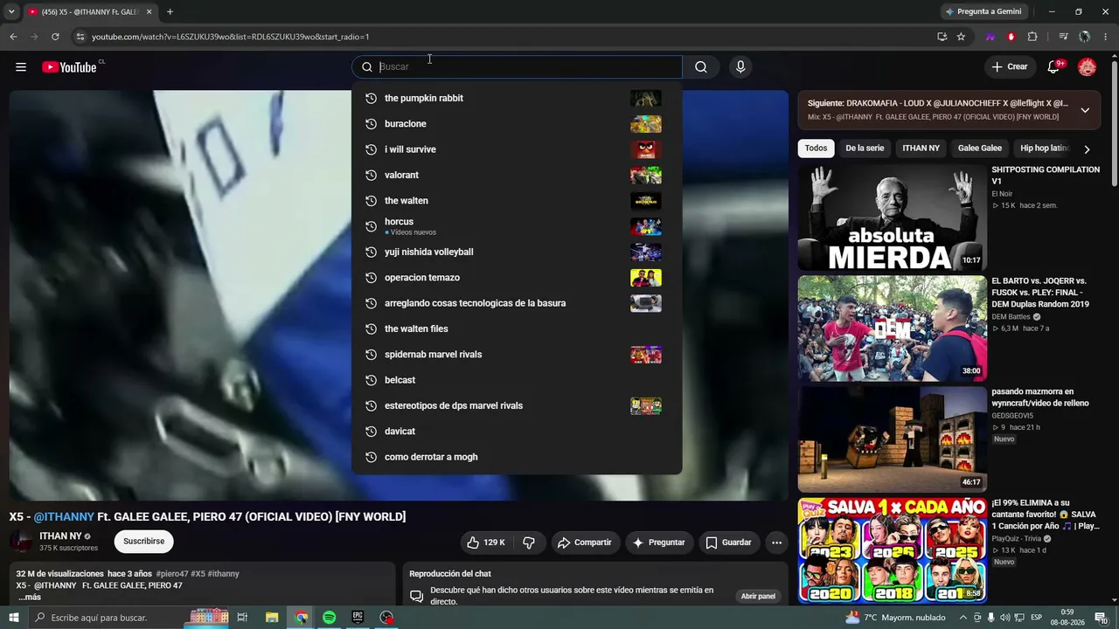
Task: Open Spotify from the taskbar
Action: pos(329,618)
